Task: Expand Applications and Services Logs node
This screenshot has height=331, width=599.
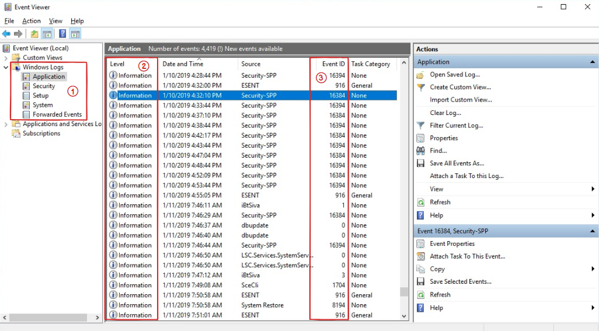Action: 6,124
